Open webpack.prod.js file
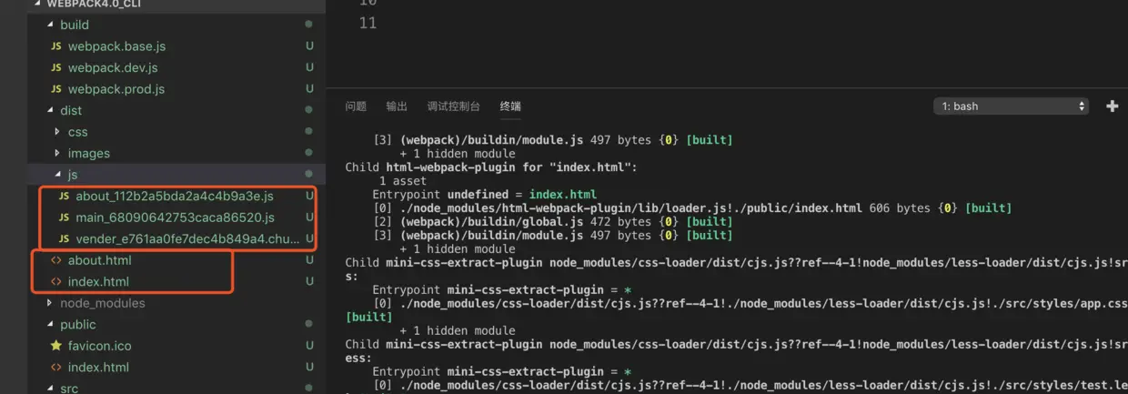 coord(116,89)
